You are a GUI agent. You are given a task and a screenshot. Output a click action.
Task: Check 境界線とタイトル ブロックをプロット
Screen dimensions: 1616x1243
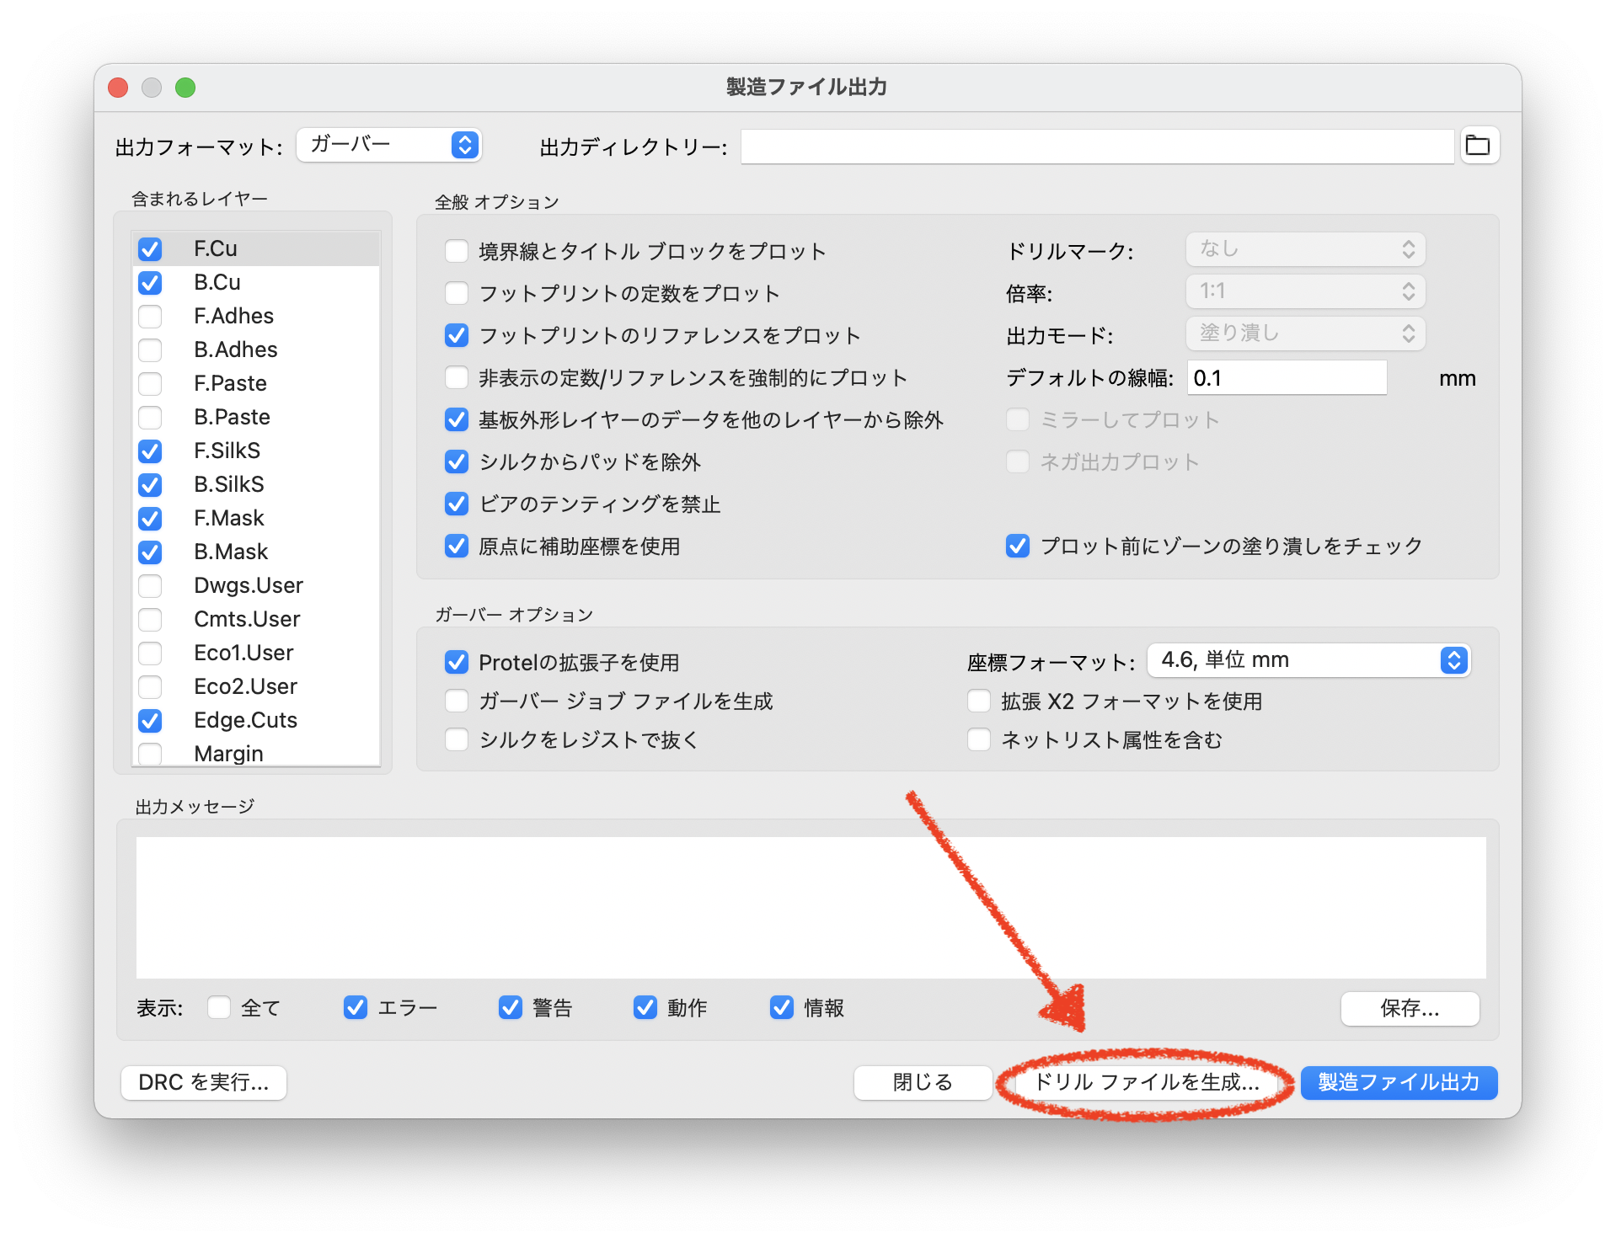(457, 251)
